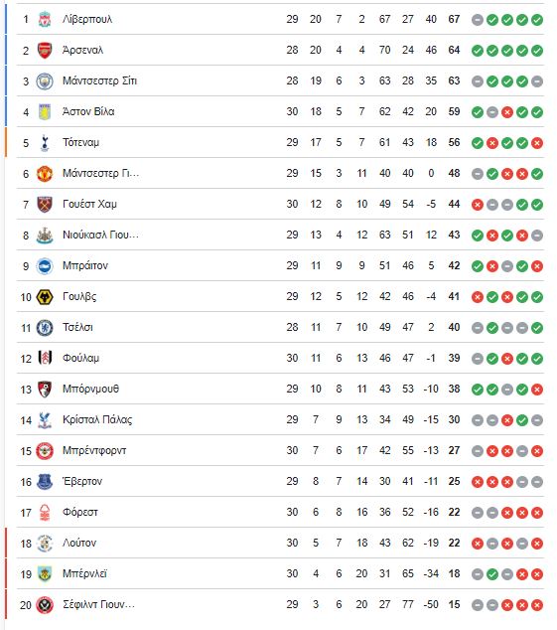Select the Λούτον table row
This screenshot has width=557, height=630.
pos(280,543)
